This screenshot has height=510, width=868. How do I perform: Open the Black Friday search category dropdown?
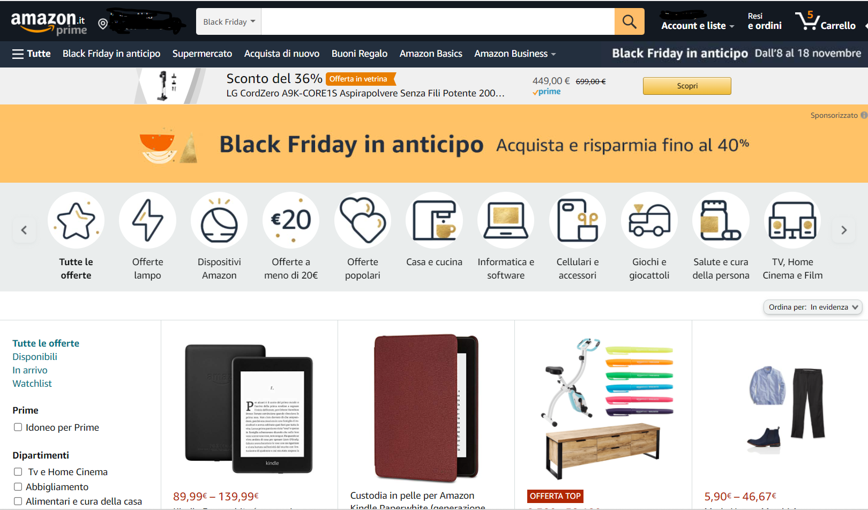229,22
